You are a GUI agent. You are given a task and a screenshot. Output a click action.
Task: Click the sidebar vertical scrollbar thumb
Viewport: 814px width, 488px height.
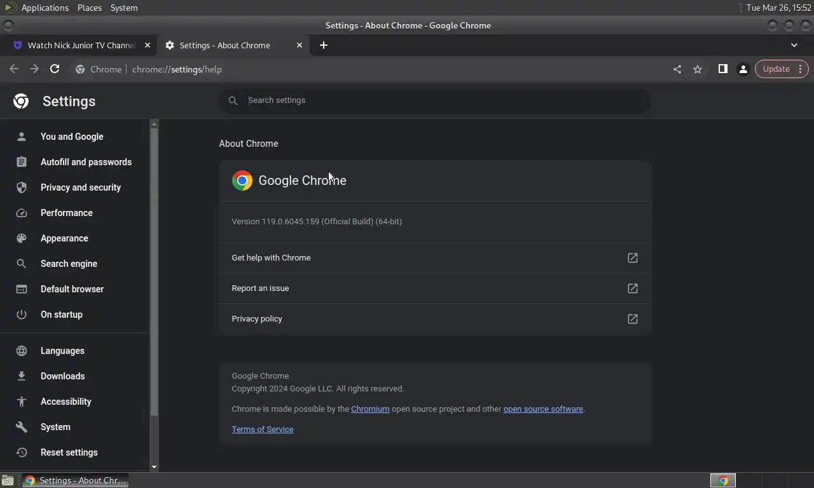pyautogui.click(x=154, y=272)
